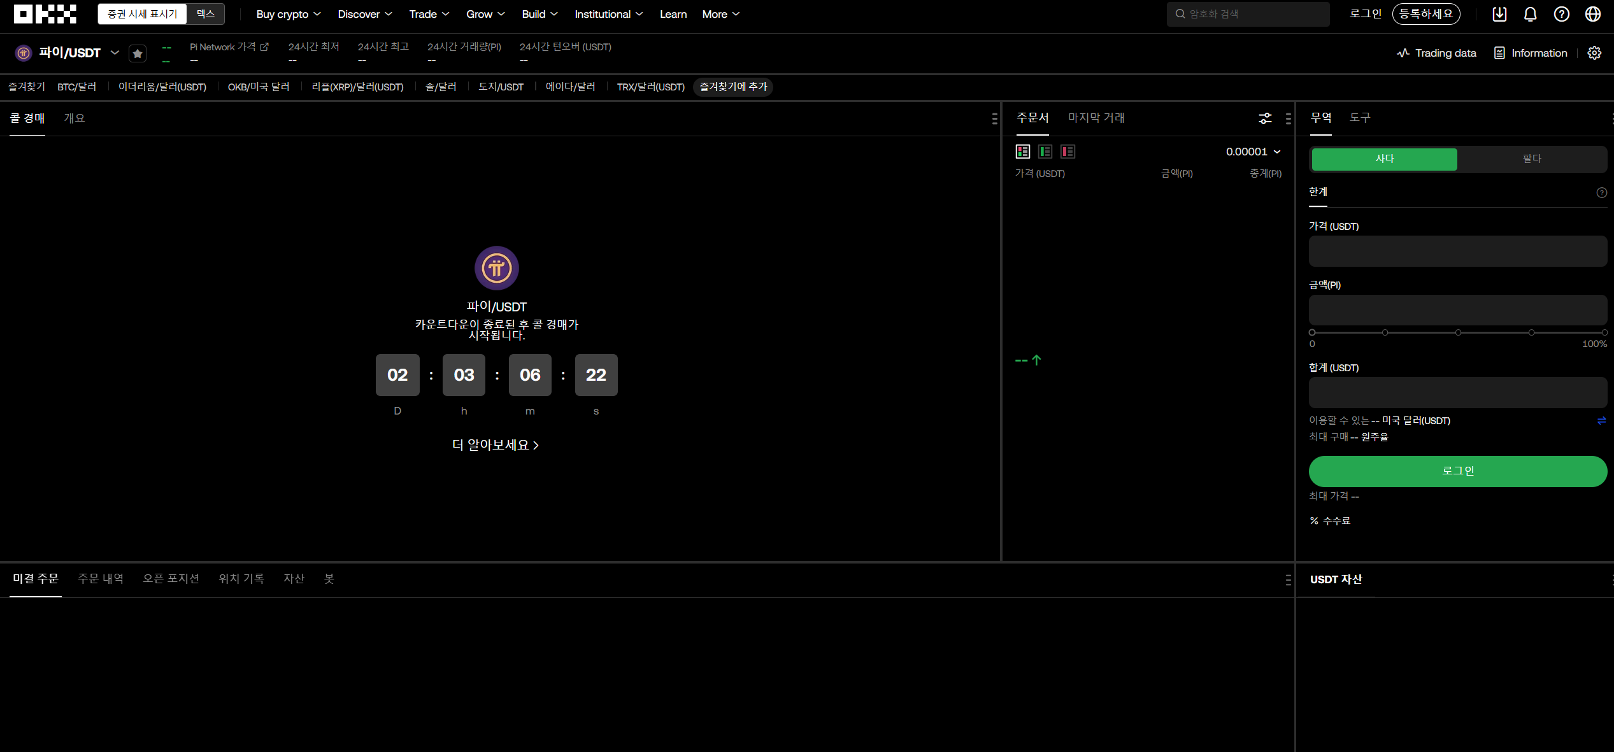Open notifications bell icon

tap(1531, 14)
